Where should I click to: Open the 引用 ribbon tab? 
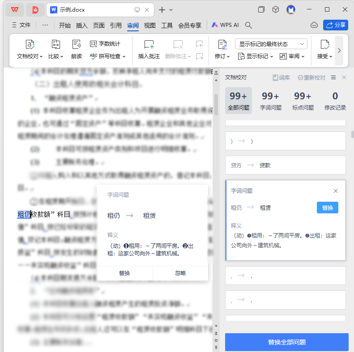(x=116, y=25)
